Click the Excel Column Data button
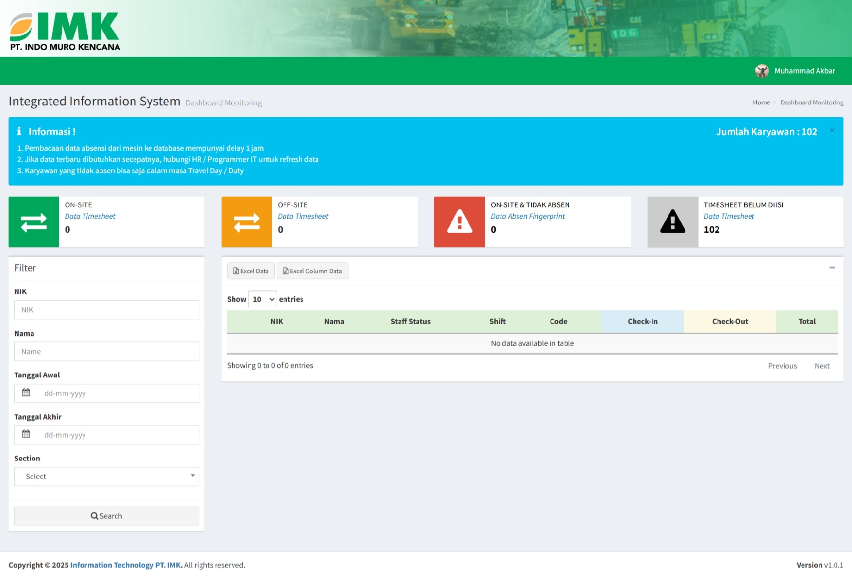852x579 pixels. (x=312, y=271)
